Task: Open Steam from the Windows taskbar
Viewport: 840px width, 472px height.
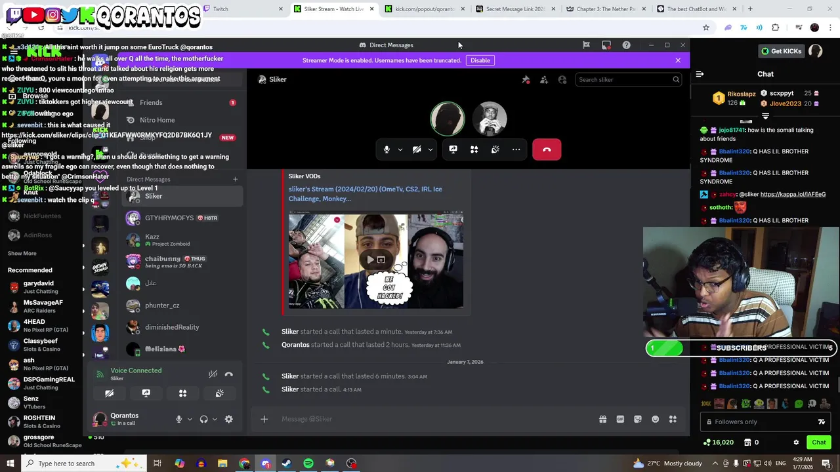Action: click(x=287, y=463)
